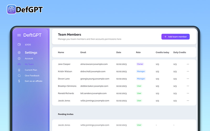Click the Credits today column header
The height and width of the screenshot is (131, 210).
pyautogui.click(x=162, y=52)
